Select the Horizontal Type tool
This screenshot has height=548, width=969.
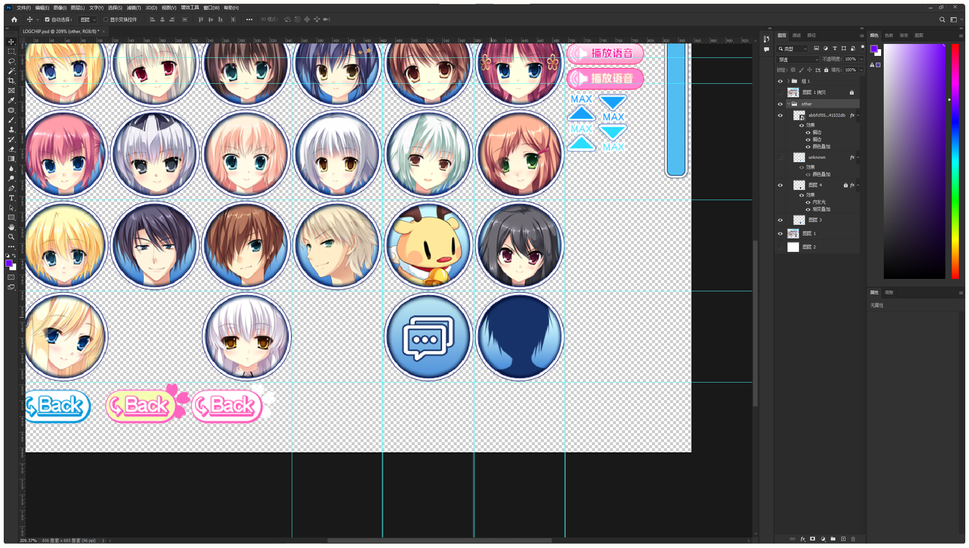[x=11, y=198]
